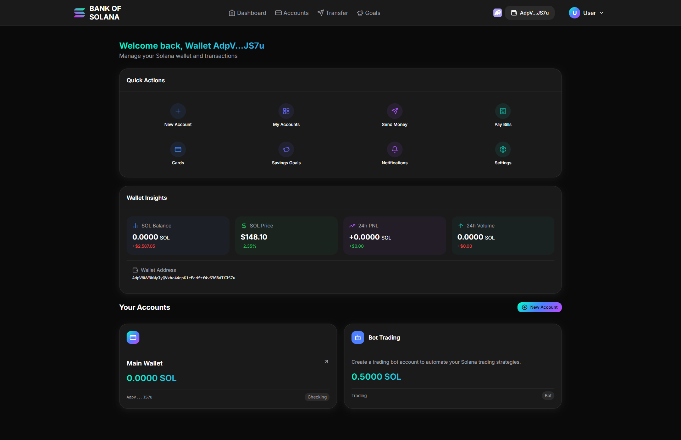Click the Send Money paper plane icon

[394, 111]
